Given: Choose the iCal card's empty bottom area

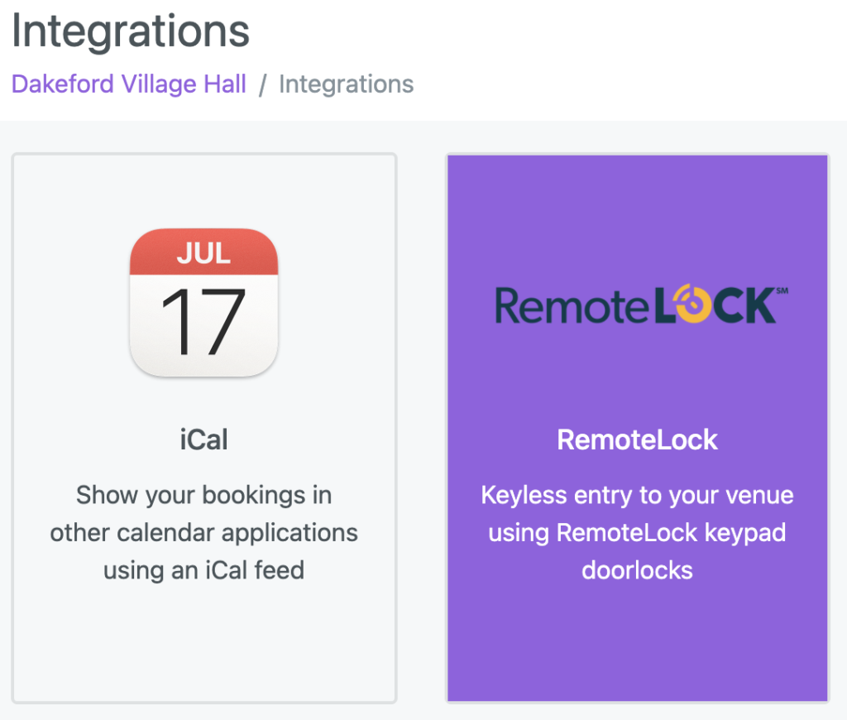Looking at the screenshot, I should coord(203,643).
